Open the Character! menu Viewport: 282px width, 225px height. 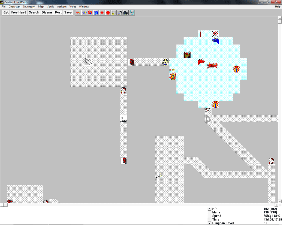(x=15, y=7)
